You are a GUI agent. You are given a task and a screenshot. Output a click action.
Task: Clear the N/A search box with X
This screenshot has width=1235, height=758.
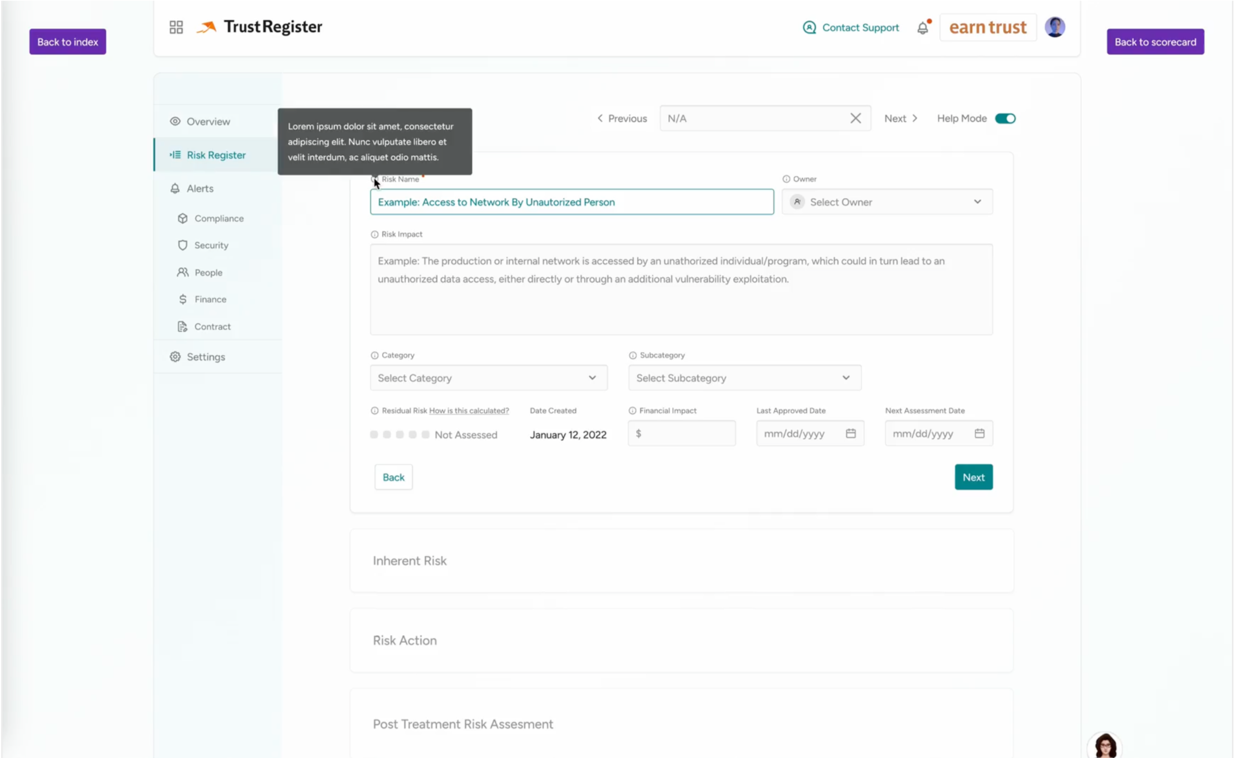[855, 118]
